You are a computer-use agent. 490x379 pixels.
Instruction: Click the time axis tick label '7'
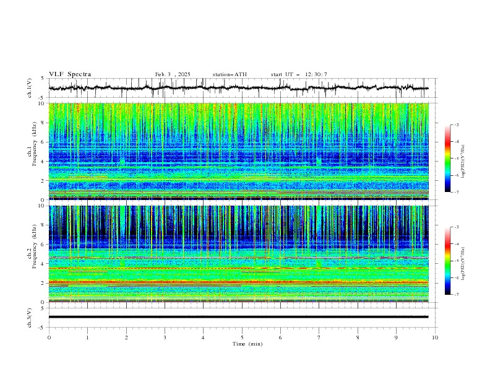pyautogui.click(x=319, y=338)
